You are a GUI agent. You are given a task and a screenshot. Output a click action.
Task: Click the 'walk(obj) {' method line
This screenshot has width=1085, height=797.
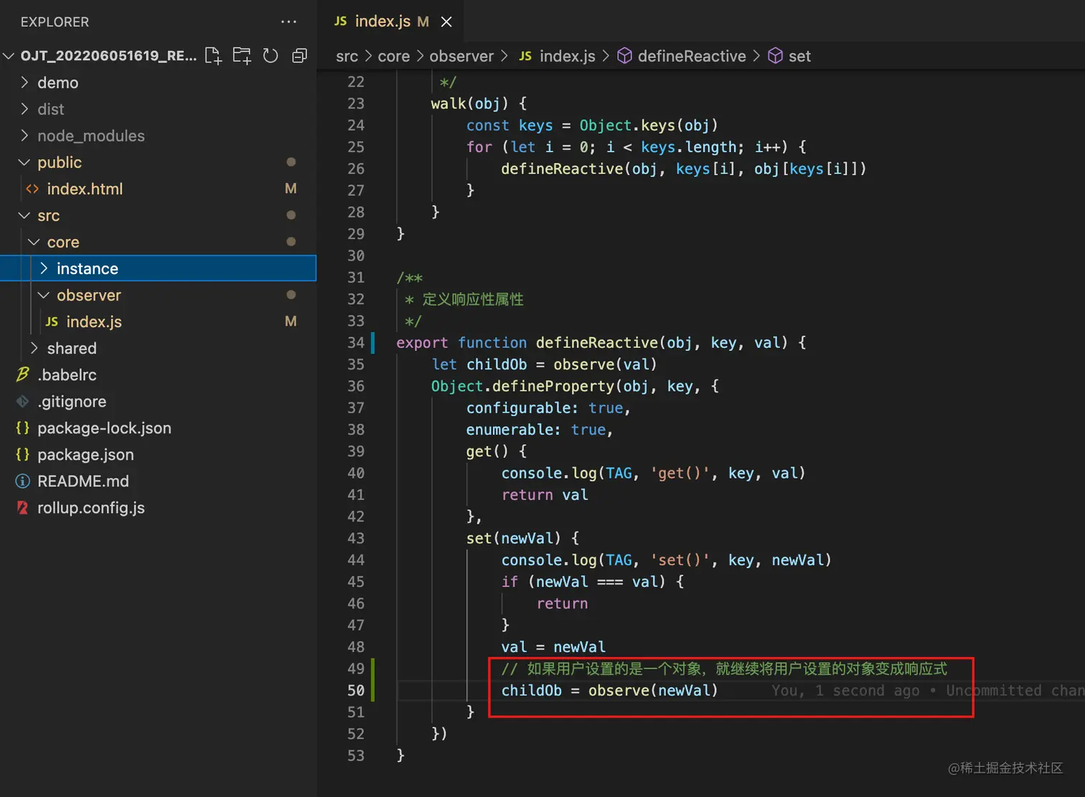[x=479, y=103]
